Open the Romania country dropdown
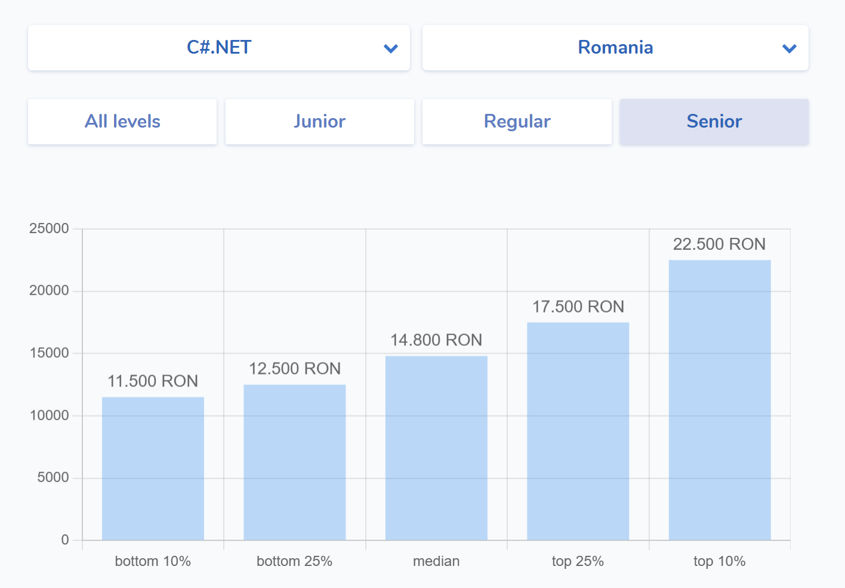This screenshot has width=845, height=588. pos(615,48)
